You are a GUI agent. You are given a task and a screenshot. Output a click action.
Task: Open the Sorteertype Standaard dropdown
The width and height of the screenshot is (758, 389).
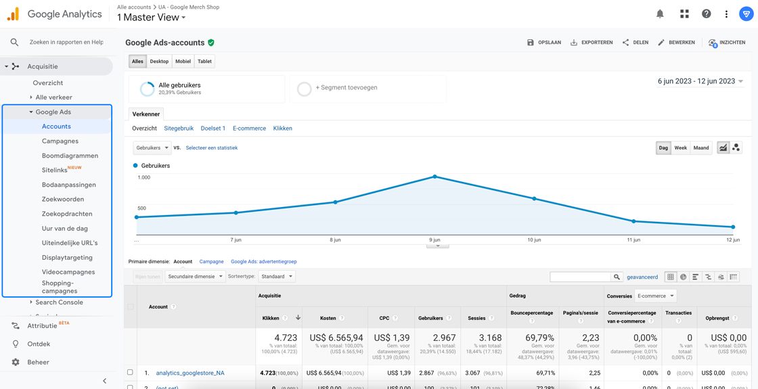(x=277, y=277)
